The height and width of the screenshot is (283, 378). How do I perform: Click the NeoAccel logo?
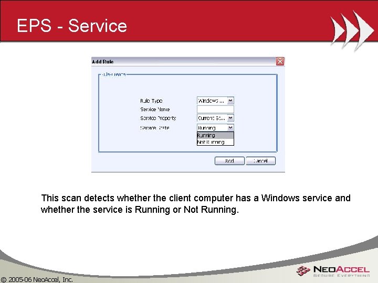333,271
